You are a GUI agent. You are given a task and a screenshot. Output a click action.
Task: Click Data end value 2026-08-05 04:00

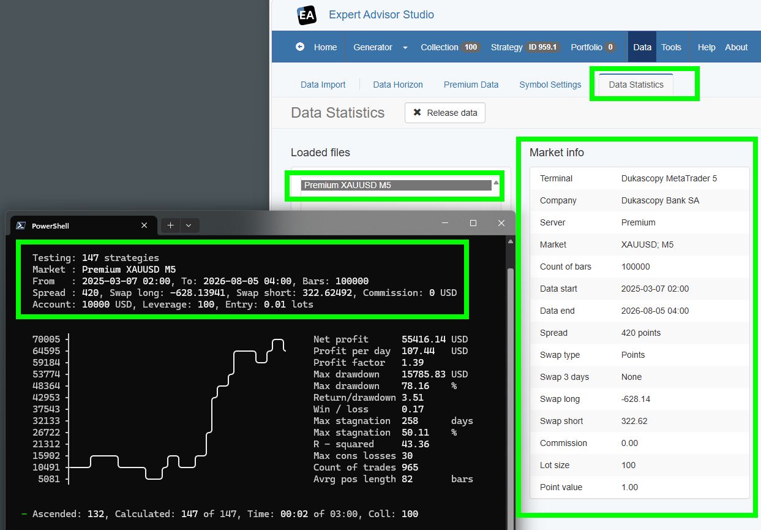point(655,311)
